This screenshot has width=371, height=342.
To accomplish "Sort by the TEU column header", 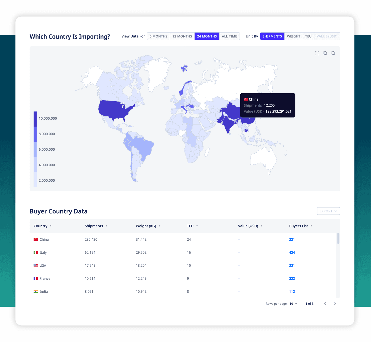I will [x=192, y=226].
